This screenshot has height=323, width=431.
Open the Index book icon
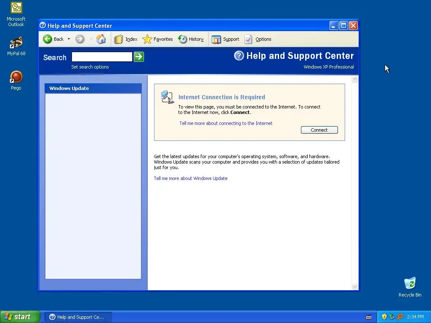click(x=118, y=39)
